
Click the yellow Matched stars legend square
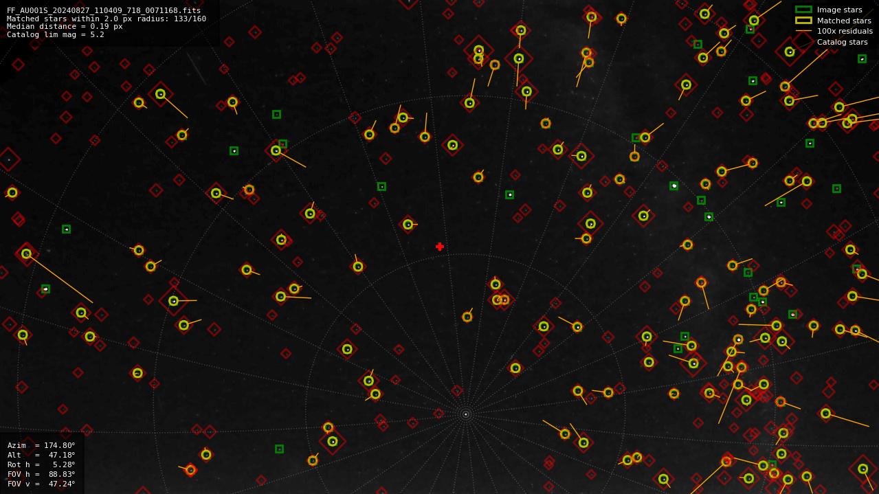tap(803, 21)
